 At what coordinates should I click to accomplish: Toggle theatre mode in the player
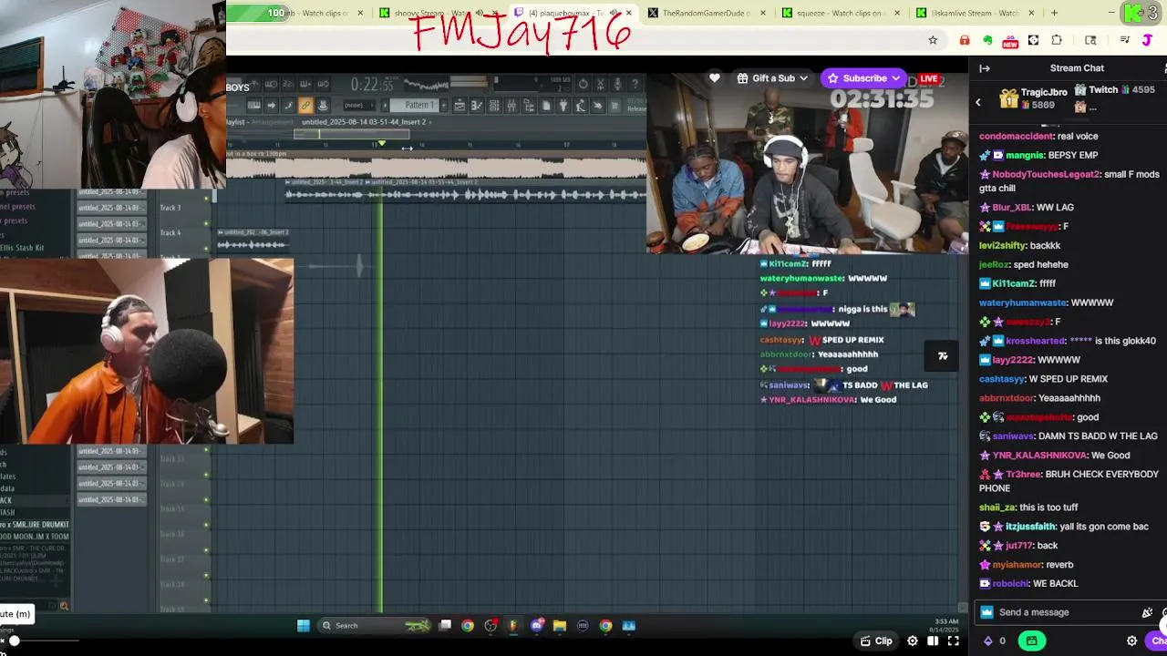point(933,641)
